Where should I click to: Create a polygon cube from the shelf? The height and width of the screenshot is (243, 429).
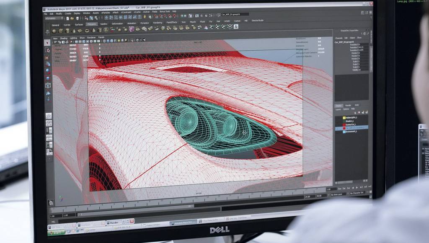tap(61, 31)
